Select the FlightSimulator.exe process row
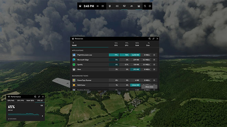227x127 pixels. pyautogui.click(x=115, y=55)
